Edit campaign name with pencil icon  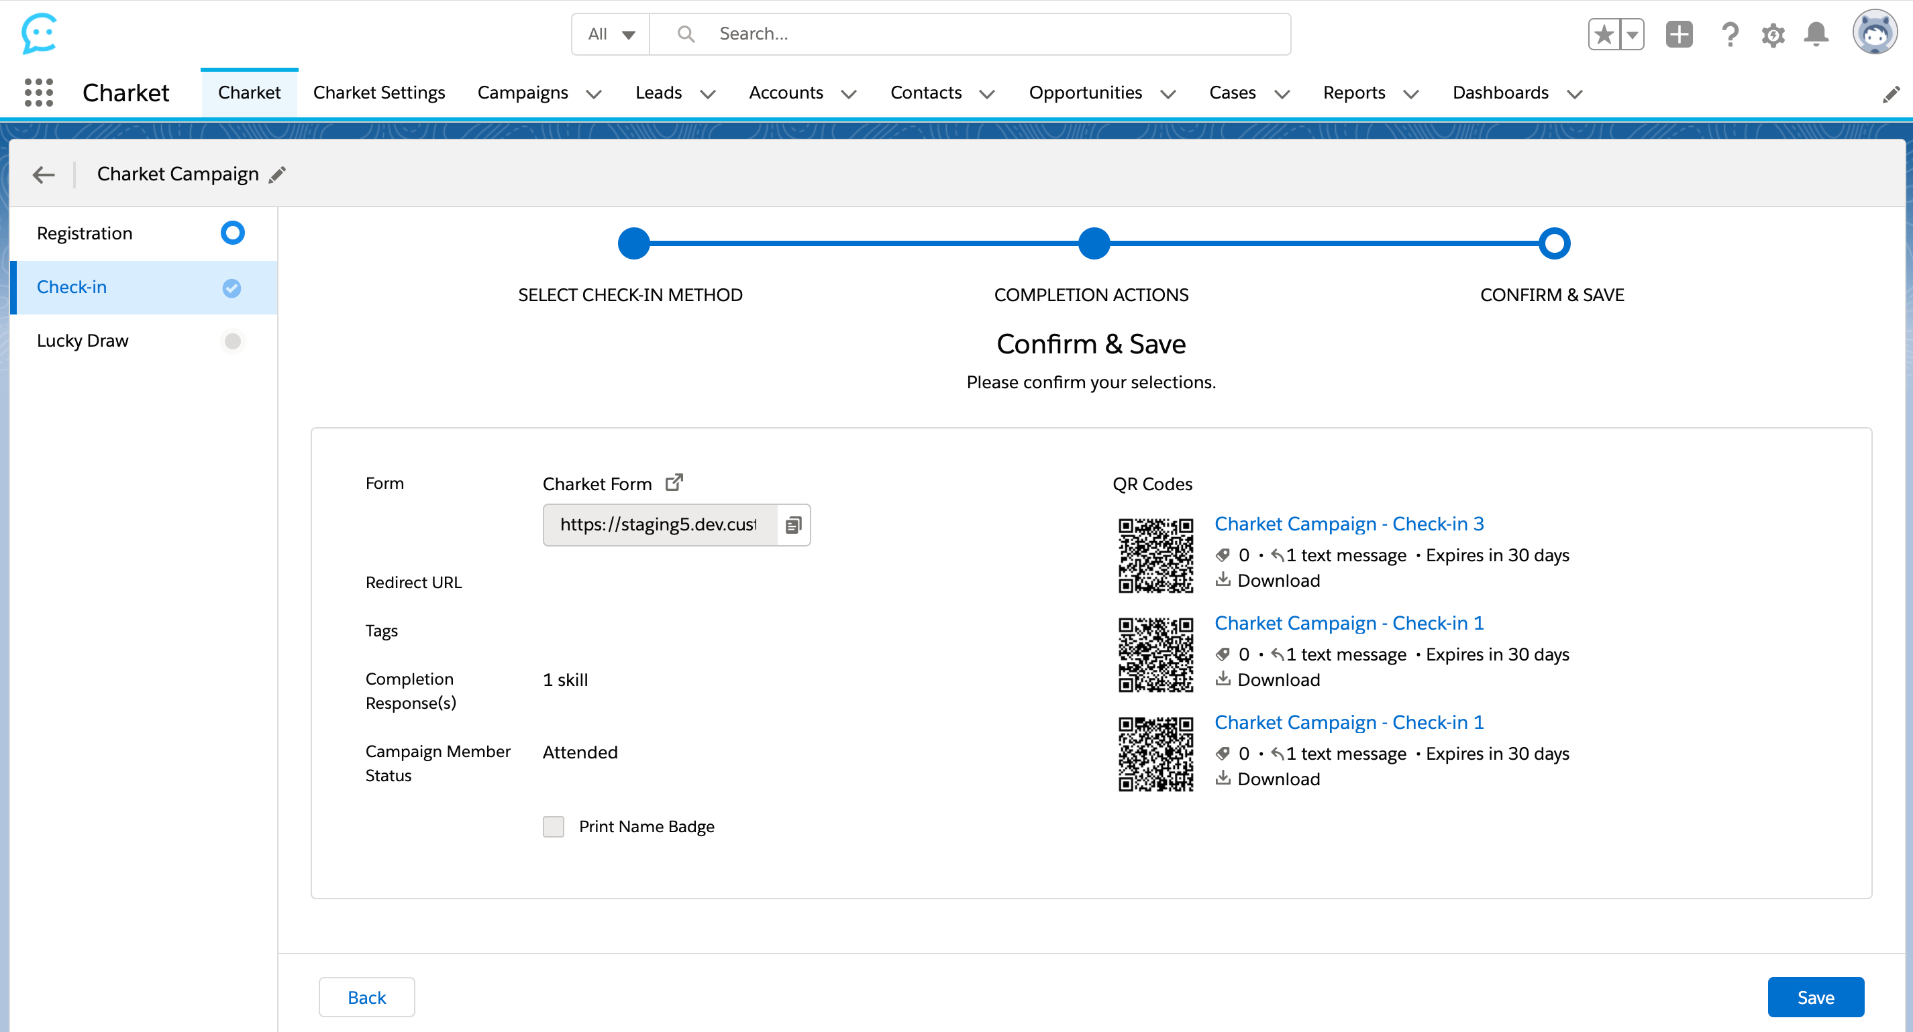coord(278,175)
